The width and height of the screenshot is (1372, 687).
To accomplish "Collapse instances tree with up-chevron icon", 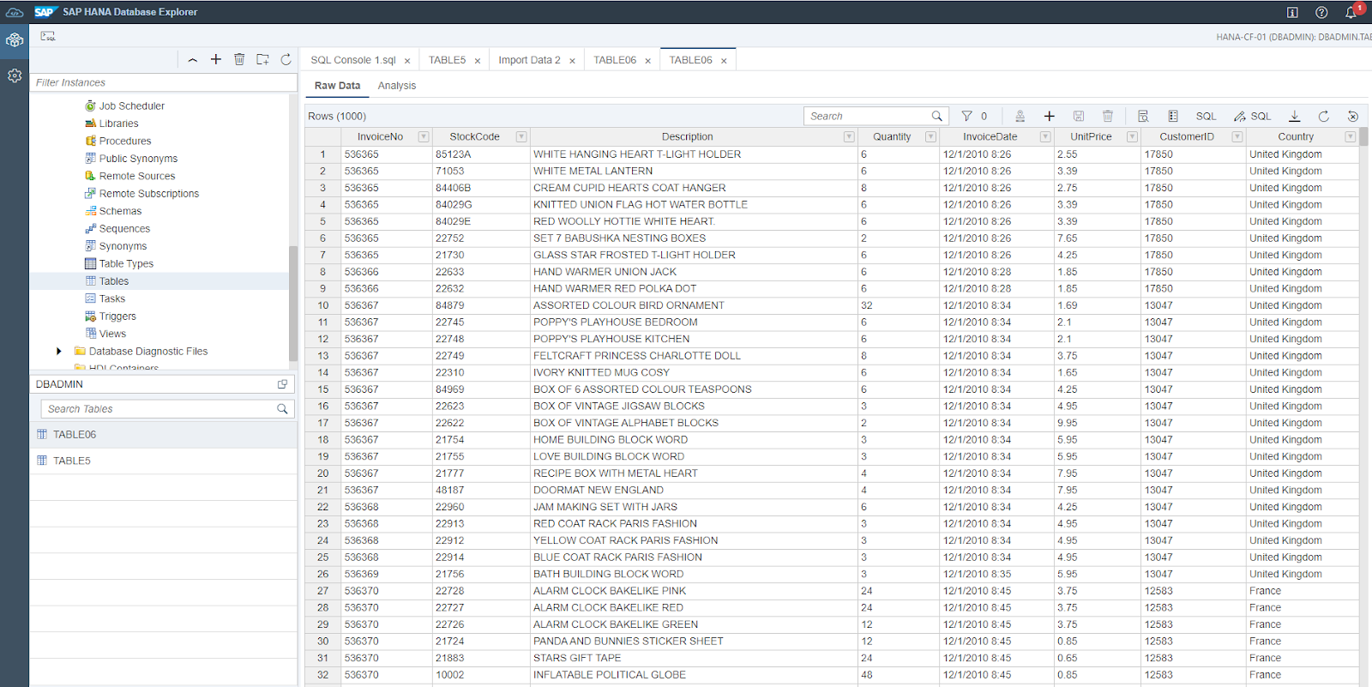I will (x=192, y=59).
